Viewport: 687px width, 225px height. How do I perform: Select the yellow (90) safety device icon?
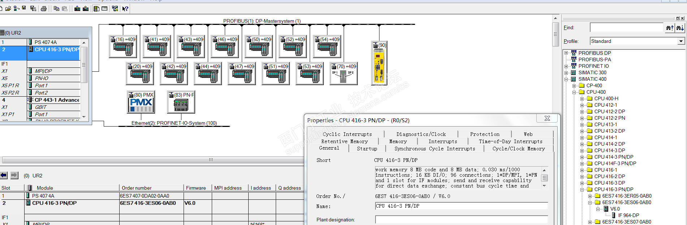(379, 63)
